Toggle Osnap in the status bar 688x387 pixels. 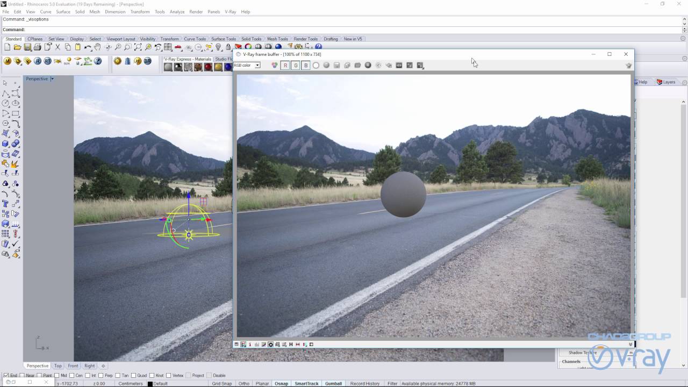pos(281,383)
